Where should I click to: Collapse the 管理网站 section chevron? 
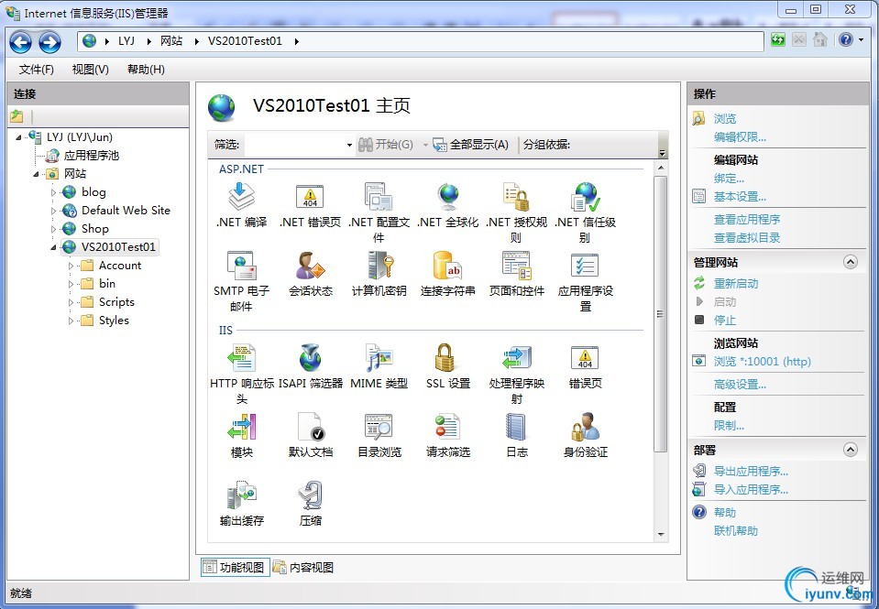851,262
